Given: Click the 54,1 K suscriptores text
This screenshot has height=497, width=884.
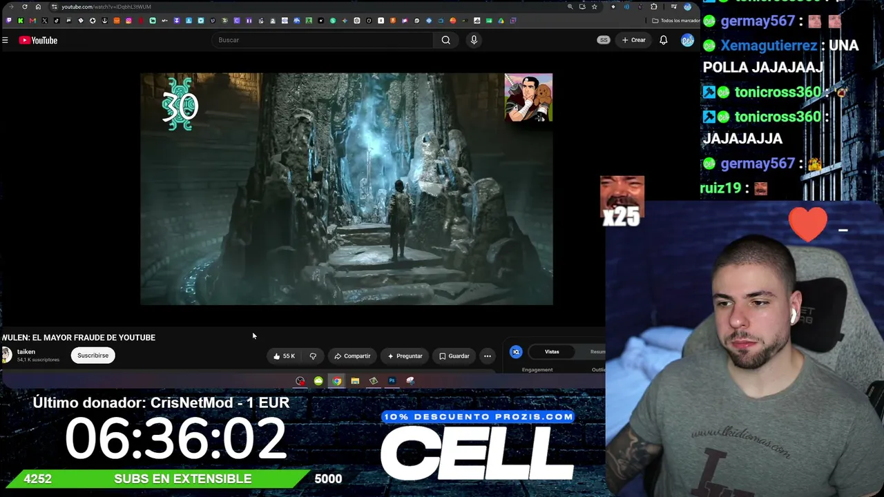Looking at the screenshot, I should (38, 360).
